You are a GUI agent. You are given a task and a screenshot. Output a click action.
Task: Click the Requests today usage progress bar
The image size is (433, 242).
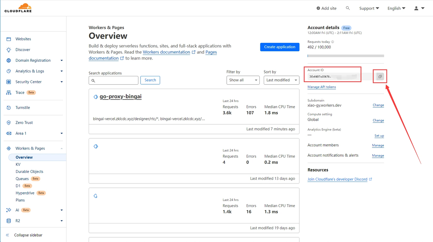click(346, 56)
